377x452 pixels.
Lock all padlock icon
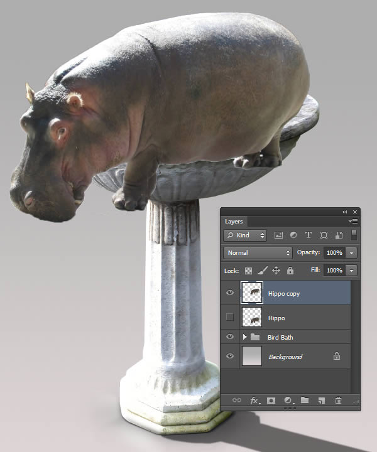(290, 271)
